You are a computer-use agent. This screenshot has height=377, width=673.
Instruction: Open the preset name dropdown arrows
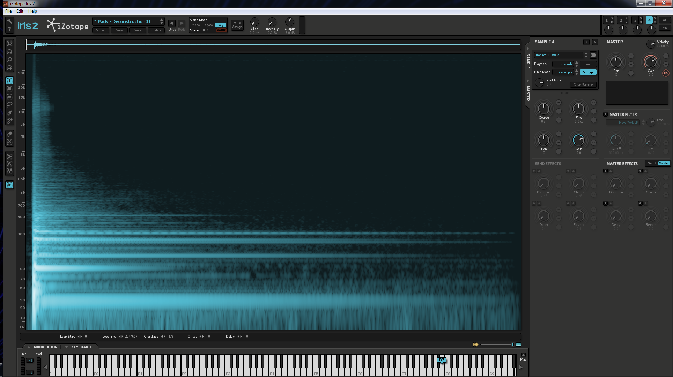pyautogui.click(x=161, y=21)
